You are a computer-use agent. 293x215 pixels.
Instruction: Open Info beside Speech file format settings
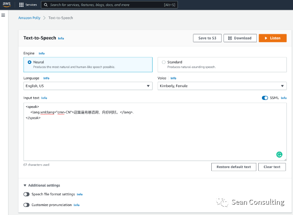coord(80,194)
